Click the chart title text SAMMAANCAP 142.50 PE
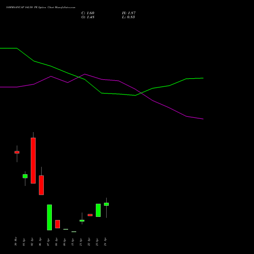This screenshot has height=254, width=254. [x=22, y=8]
